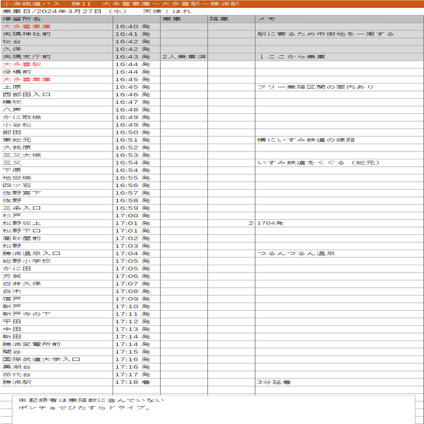Select the 下原 stop name

[x=12, y=171]
